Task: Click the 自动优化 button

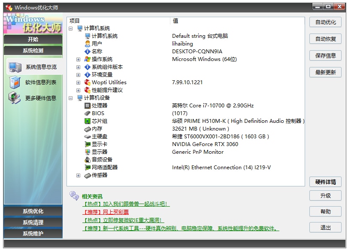Action: pyautogui.click(x=325, y=22)
